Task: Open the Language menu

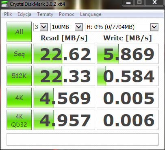Action: 91,14
